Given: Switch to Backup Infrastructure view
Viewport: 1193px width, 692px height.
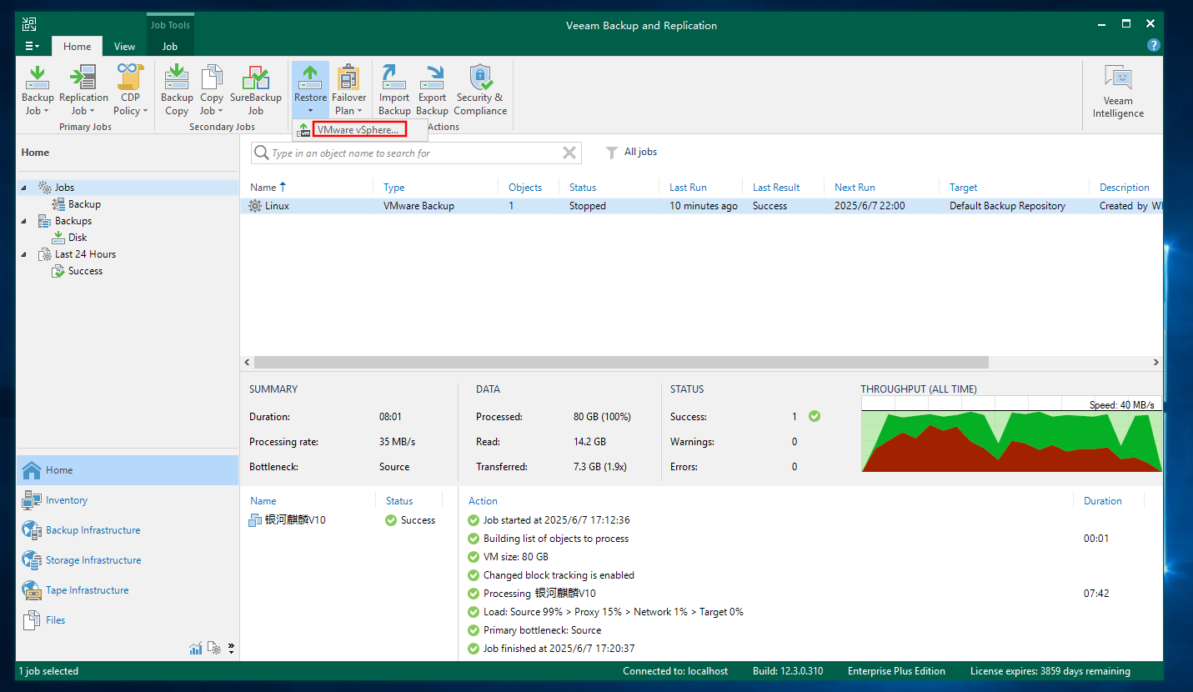Looking at the screenshot, I should point(127,530).
